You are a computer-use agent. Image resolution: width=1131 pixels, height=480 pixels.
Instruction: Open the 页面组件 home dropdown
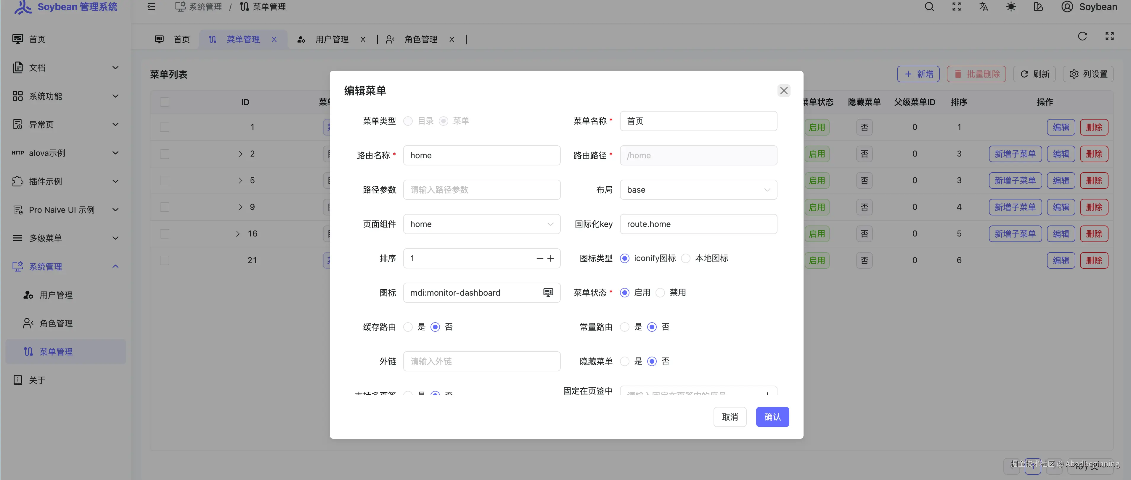tap(482, 224)
